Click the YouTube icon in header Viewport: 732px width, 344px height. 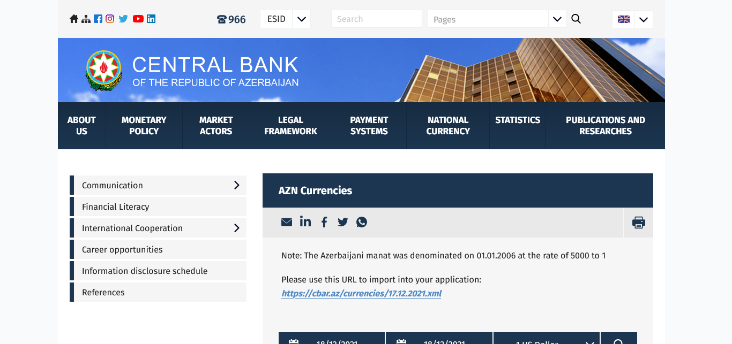(x=138, y=19)
